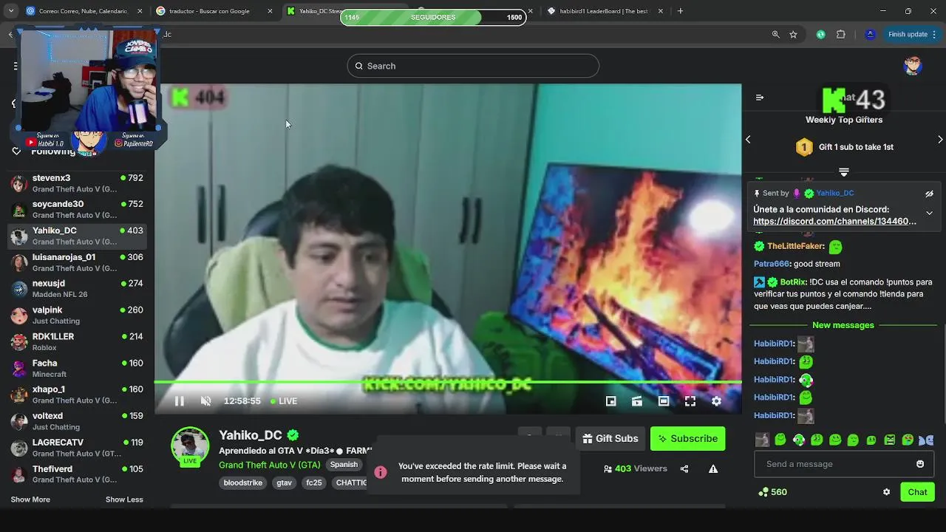
Task: Collapse the top gifters banner handle
Action: (844, 172)
